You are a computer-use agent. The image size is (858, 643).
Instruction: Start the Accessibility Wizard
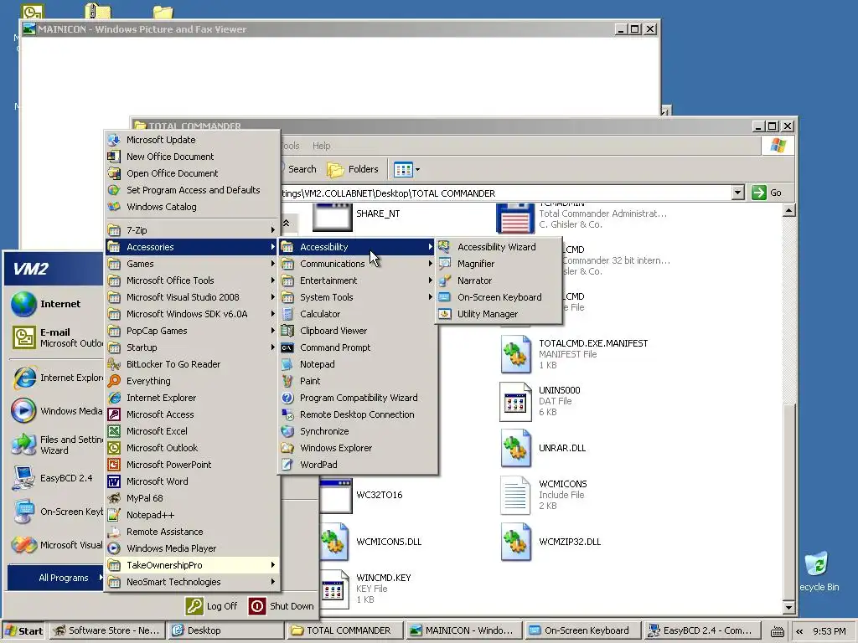point(498,247)
